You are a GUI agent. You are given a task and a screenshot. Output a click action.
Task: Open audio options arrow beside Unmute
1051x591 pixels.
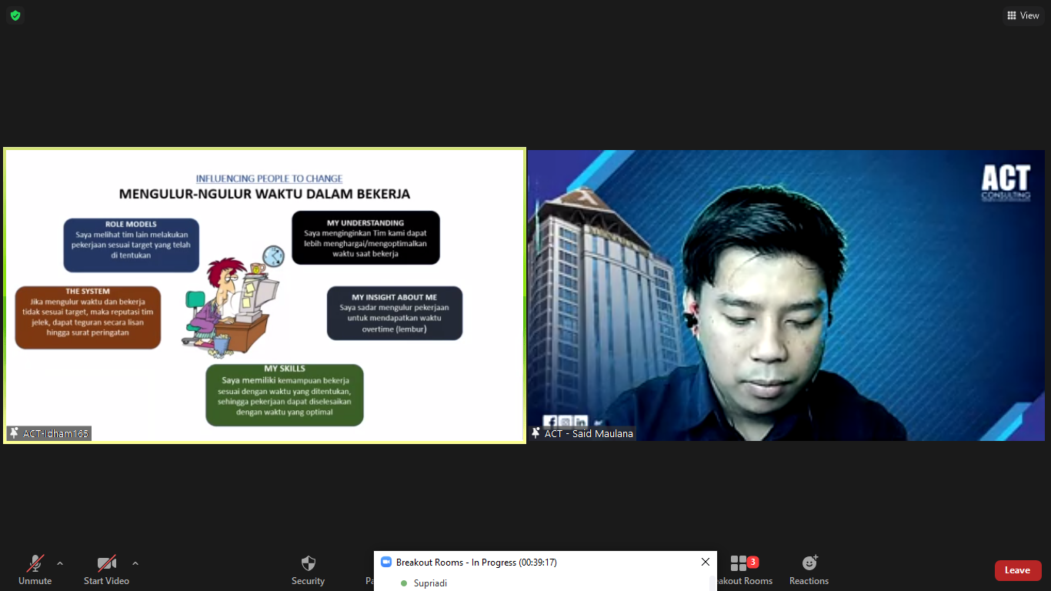[x=60, y=563]
